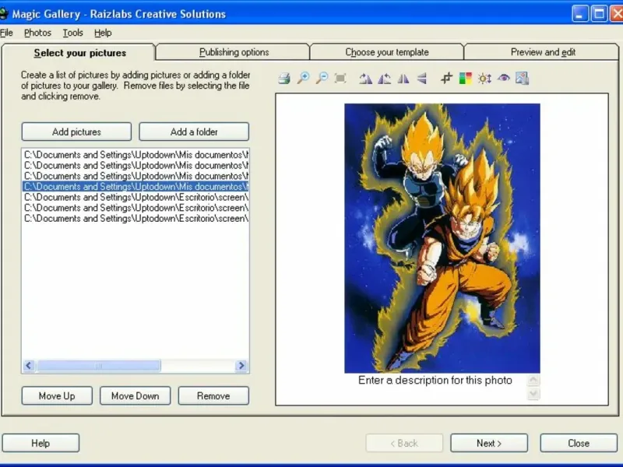Image resolution: width=623 pixels, height=467 pixels.
Task: Click the Add pictures button
Action: (x=76, y=132)
